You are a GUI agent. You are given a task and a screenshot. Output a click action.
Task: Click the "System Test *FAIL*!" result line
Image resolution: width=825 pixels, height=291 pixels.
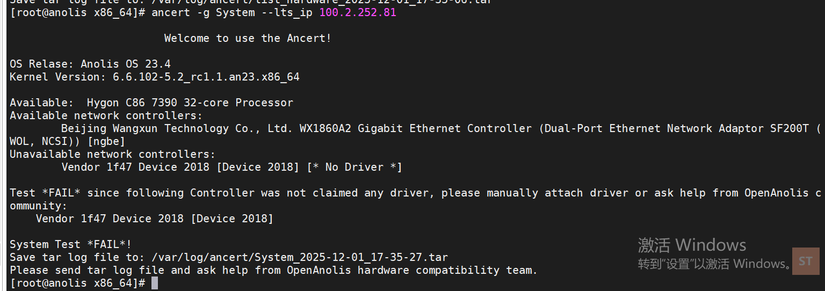[71, 244]
